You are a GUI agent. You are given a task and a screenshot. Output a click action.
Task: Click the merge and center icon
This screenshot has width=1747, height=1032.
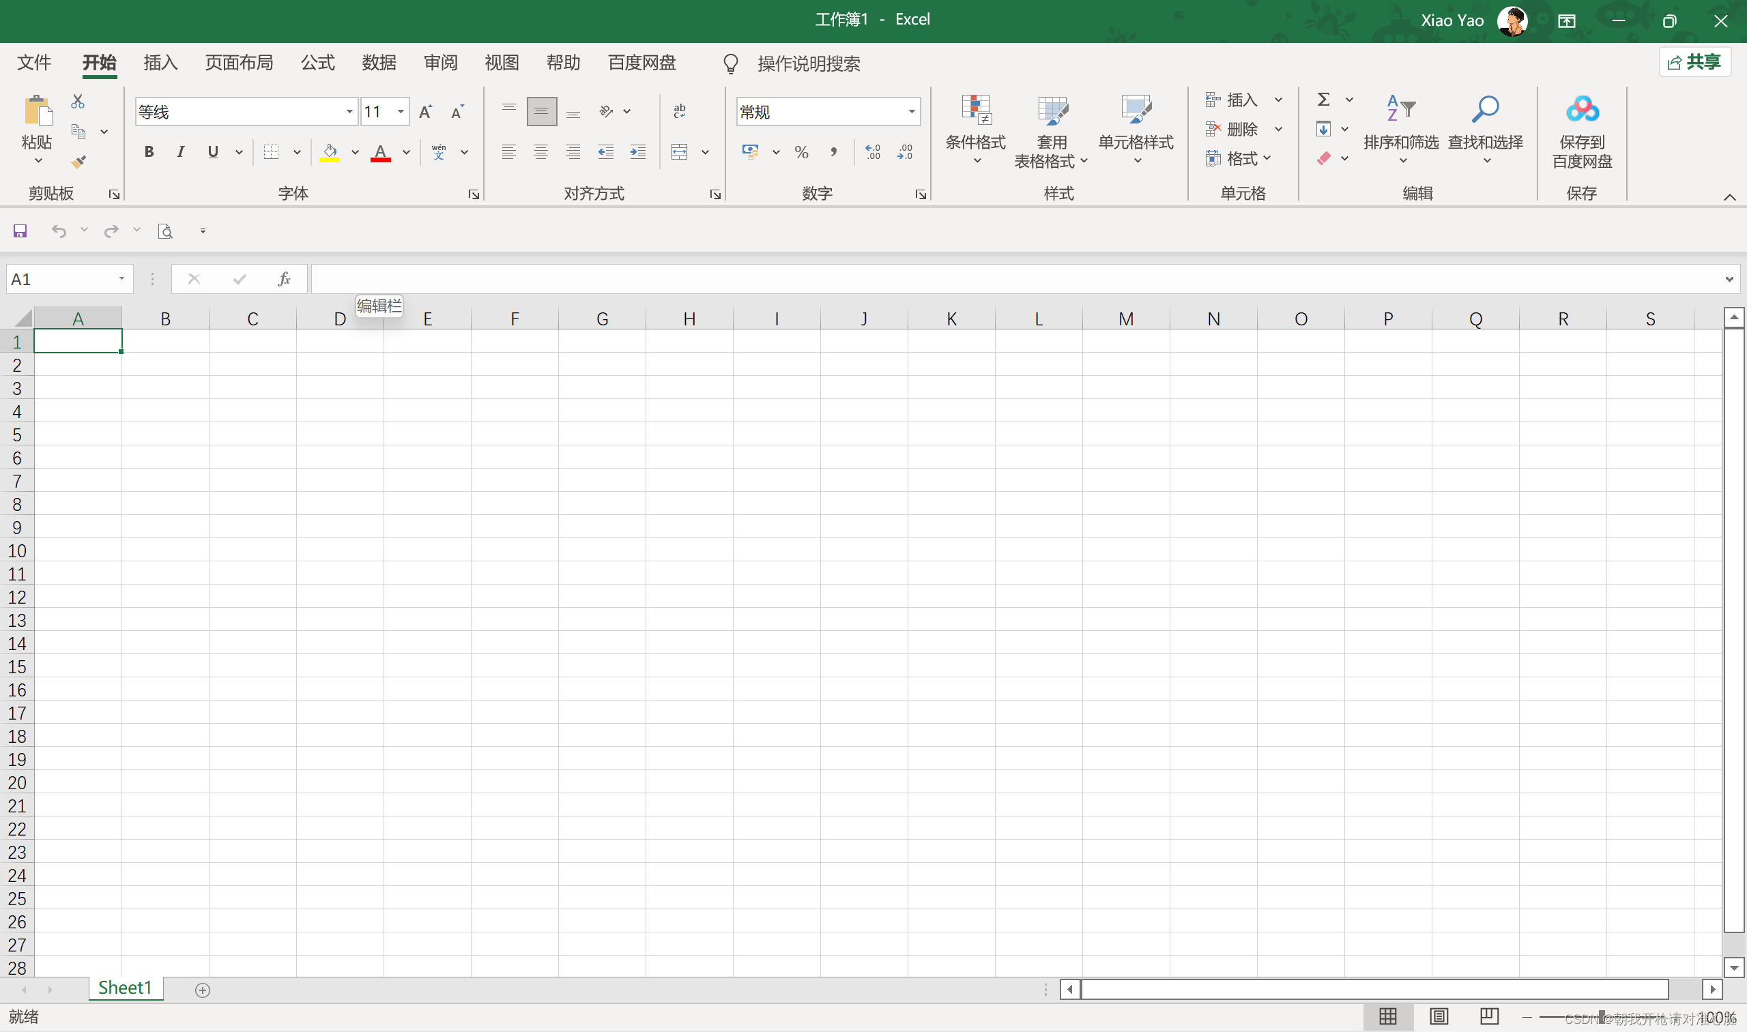pos(680,151)
